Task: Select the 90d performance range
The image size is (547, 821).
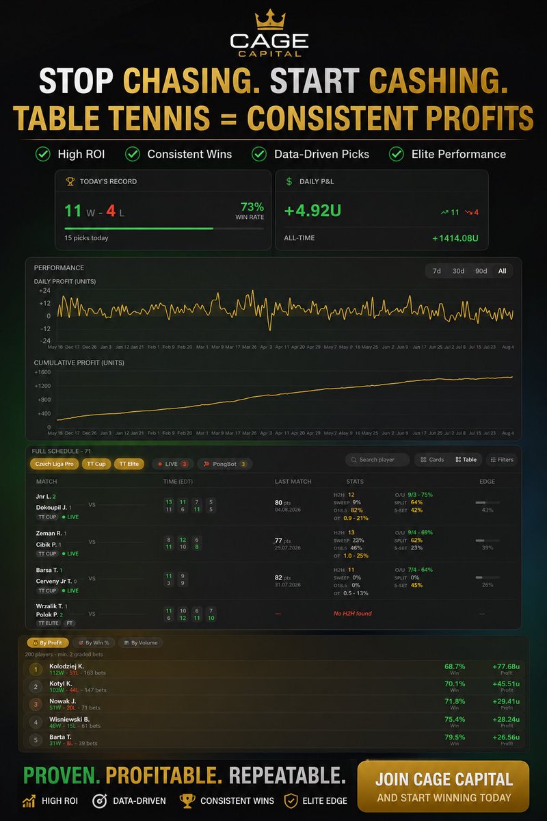Action: tap(481, 271)
